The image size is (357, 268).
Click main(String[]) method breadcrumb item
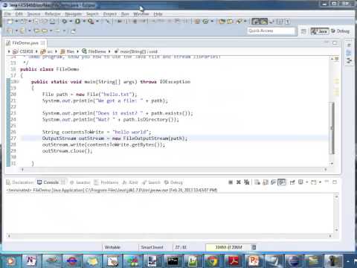(136, 51)
